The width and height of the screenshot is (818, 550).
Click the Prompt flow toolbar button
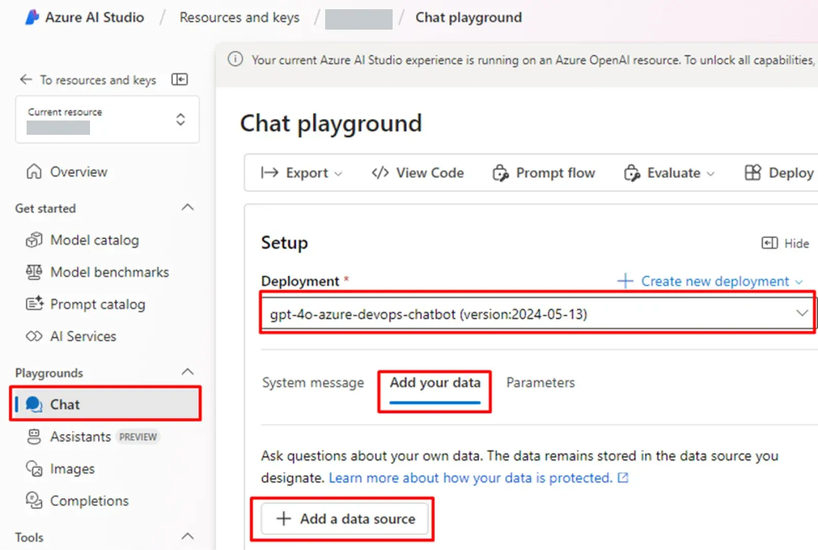[543, 173]
